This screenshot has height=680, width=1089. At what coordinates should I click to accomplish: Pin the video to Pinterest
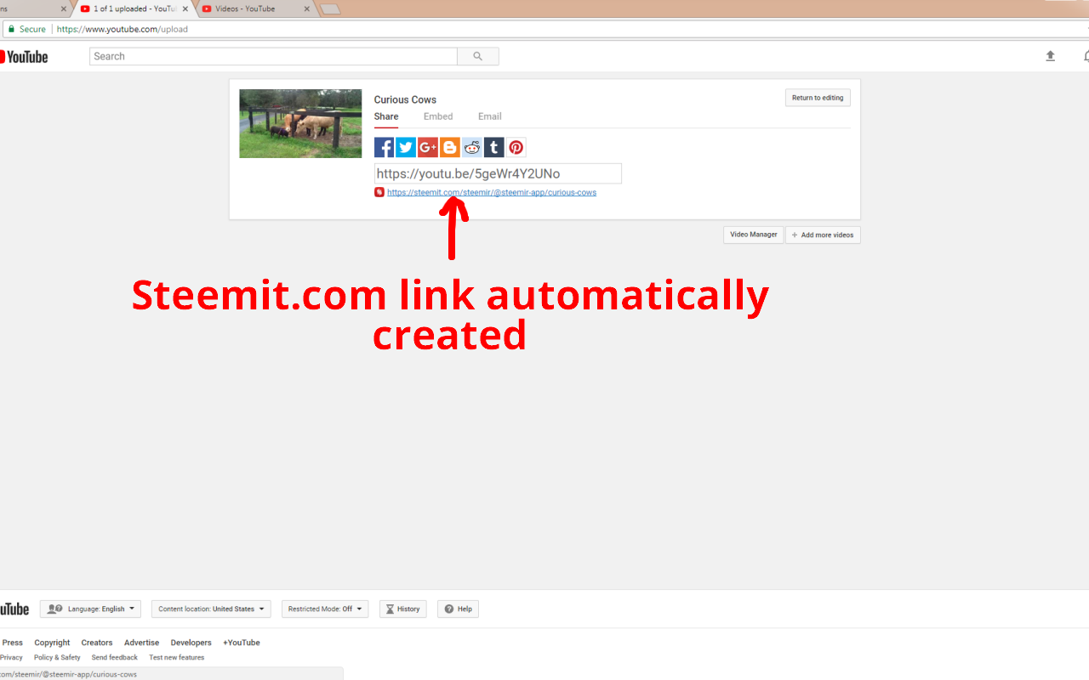pyautogui.click(x=516, y=146)
